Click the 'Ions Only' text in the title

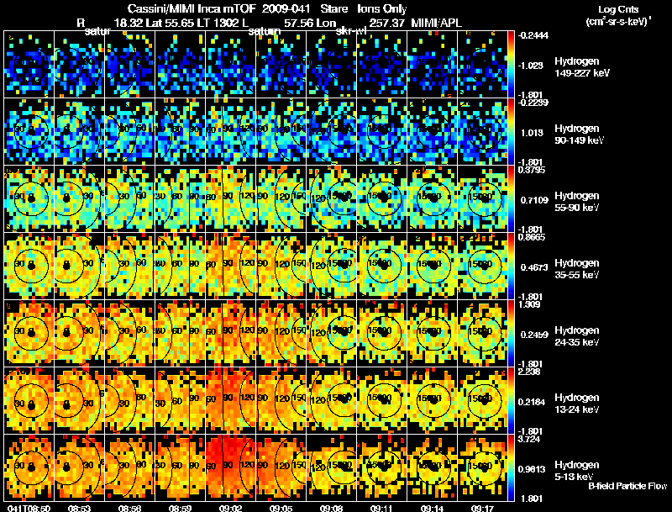point(382,9)
